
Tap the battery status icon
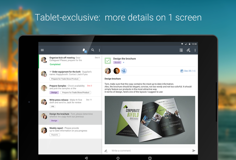click(190, 44)
